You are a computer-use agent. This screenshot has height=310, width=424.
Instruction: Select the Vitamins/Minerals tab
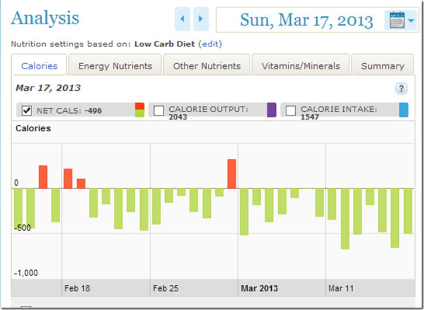click(x=299, y=66)
